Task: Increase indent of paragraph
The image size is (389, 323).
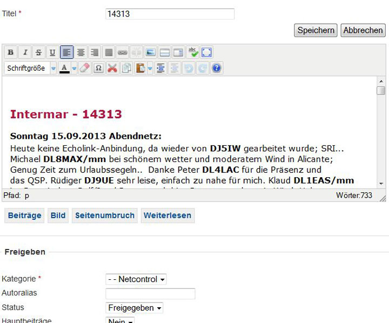Action: point(161,68)
